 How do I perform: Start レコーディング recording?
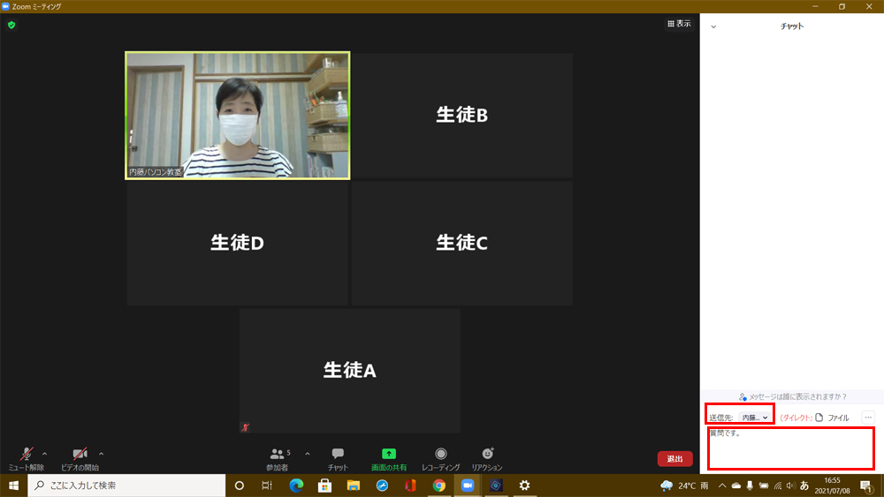coord(441,459)
